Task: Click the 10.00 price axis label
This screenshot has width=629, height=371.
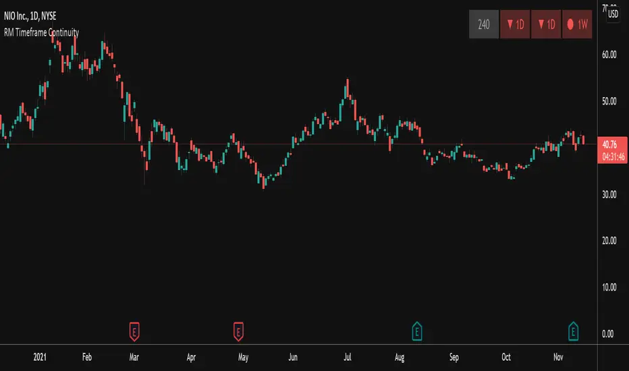Action: [609, 287]
